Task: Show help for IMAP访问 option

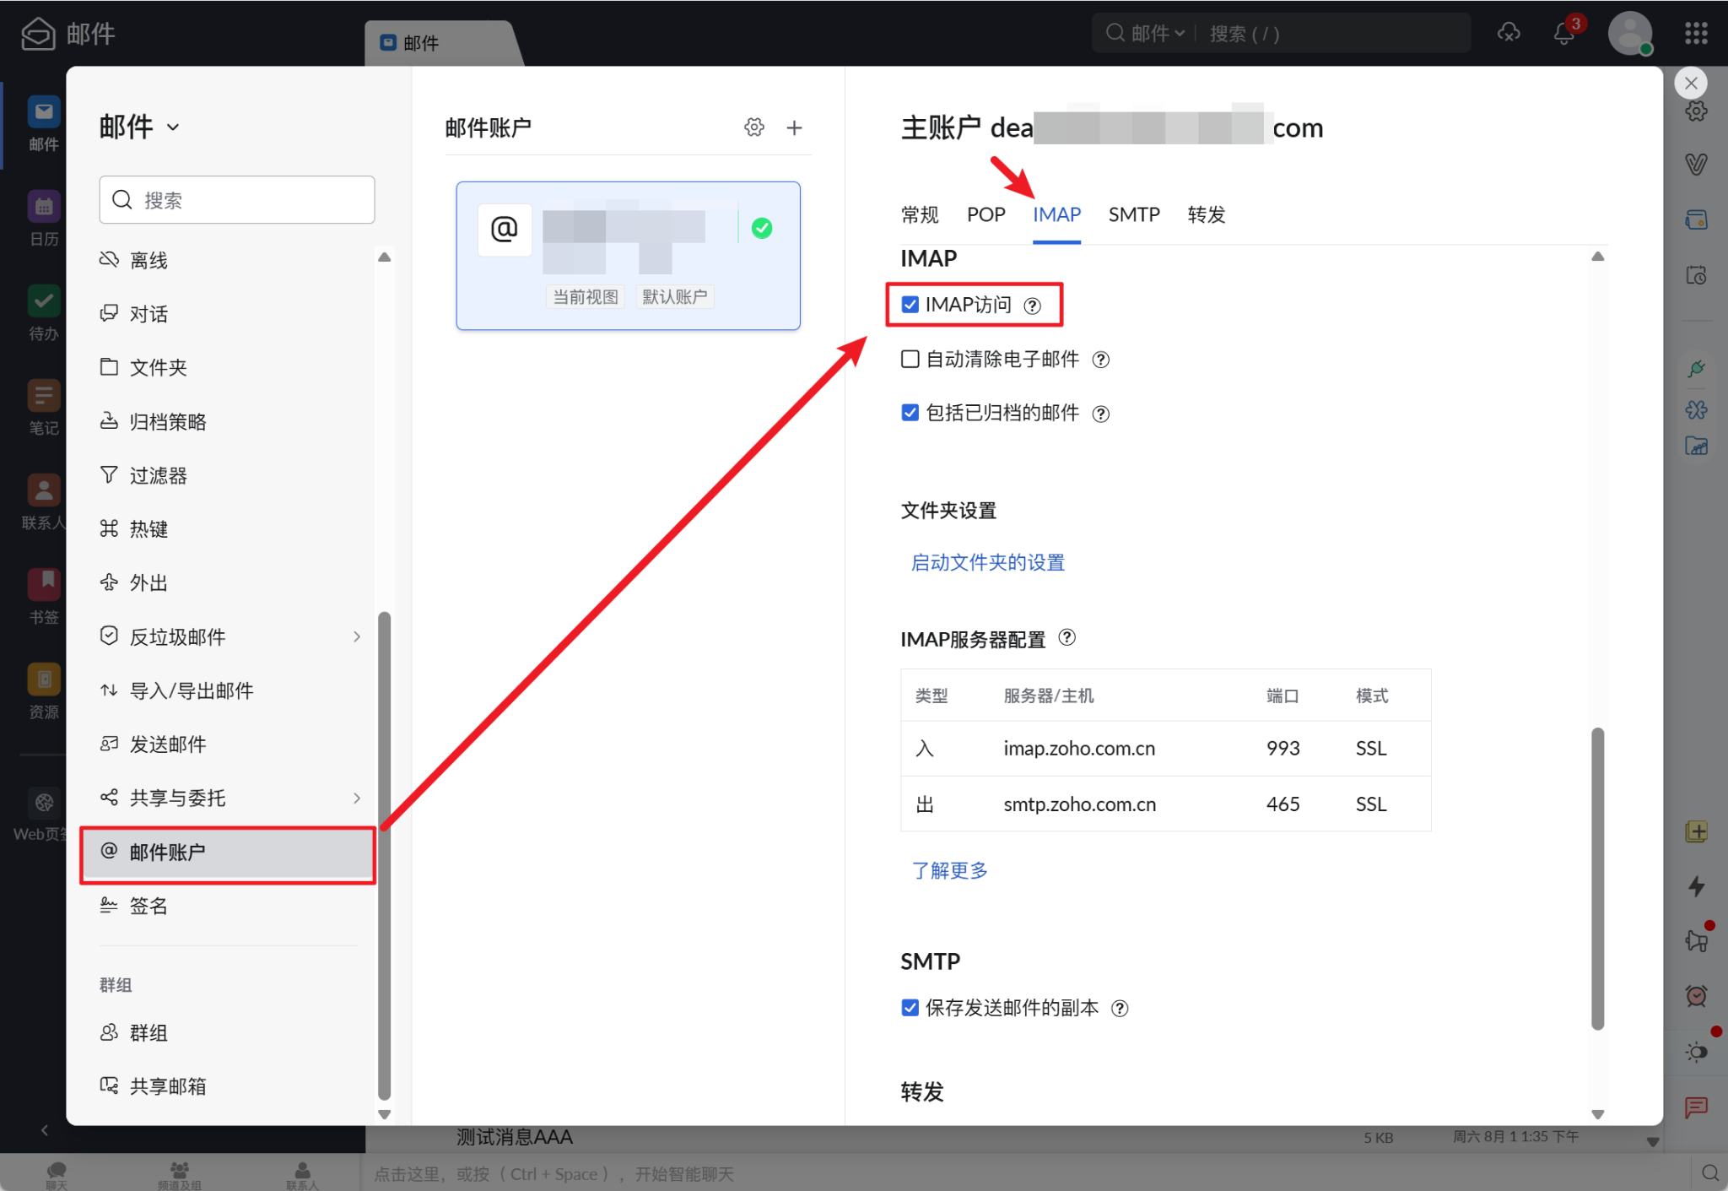Action: 1032,306
